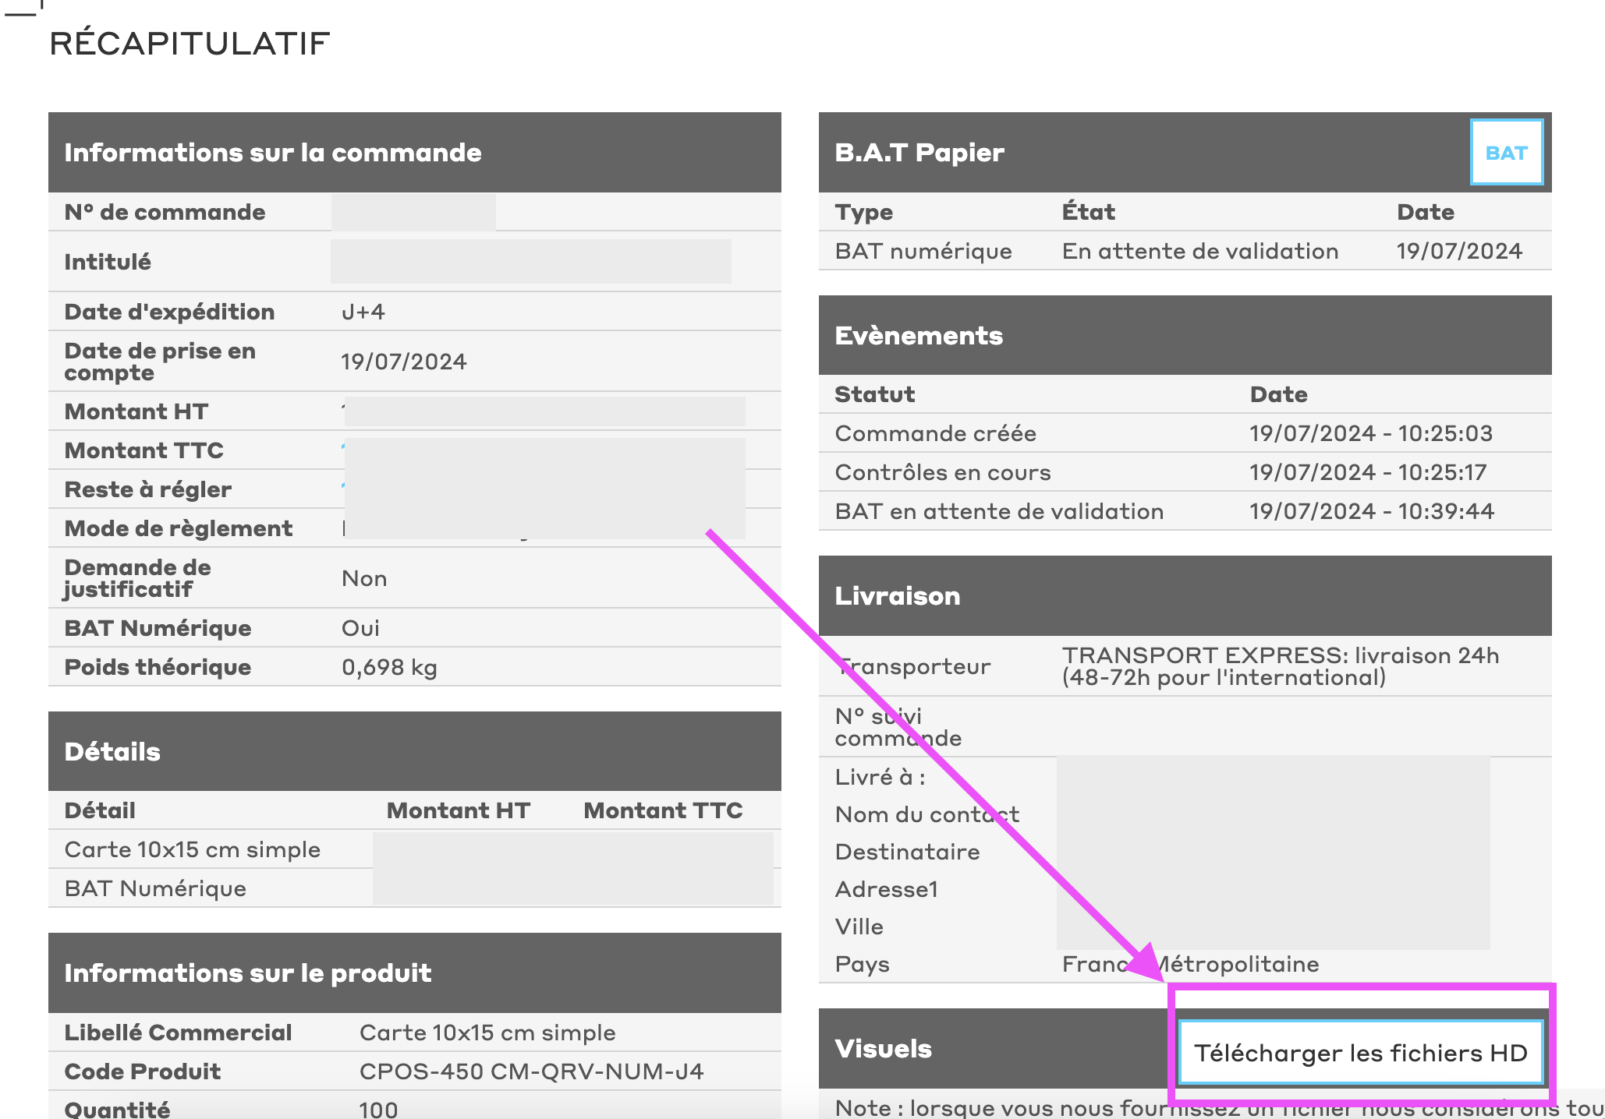
Task: Click the BAT en attente de validation event
Action: 998,512
